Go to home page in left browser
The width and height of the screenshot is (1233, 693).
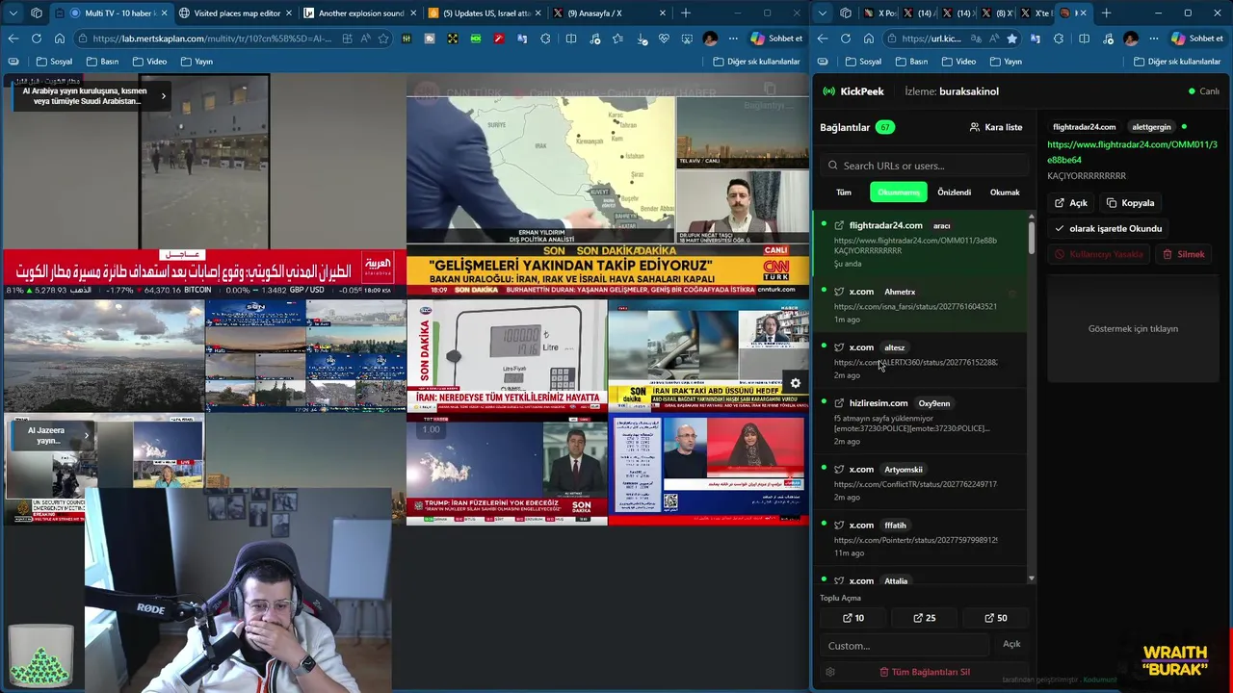(x=59, y=38)
